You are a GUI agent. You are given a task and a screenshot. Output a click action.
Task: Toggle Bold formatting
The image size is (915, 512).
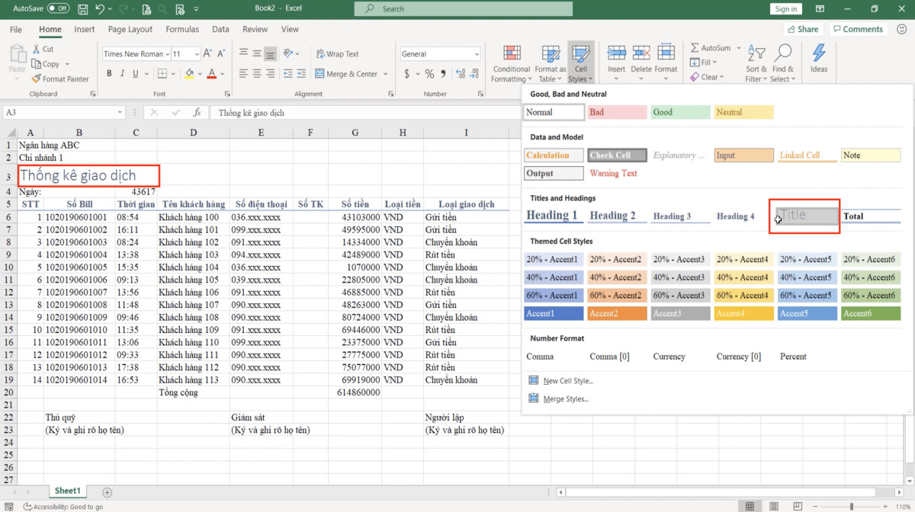(109, 74)
